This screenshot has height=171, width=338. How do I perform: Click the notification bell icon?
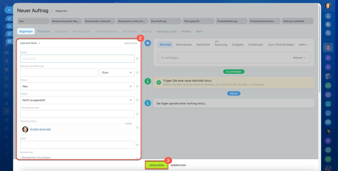coord(328,16)
